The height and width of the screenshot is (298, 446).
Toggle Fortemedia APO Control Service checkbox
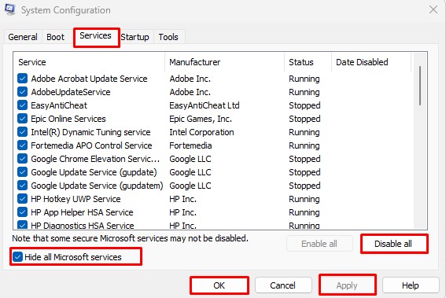22,145
